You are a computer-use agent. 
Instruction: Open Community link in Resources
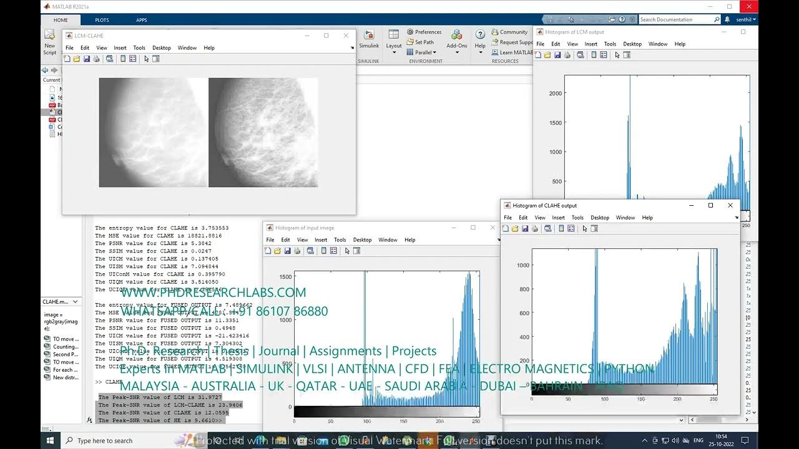pyautogui.click(x=509, y=32)
